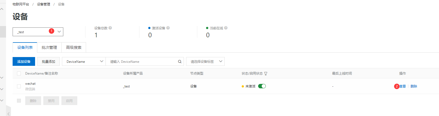Screen dimensions: 439x116
Task: Open the 状态/启用状态 column filter icon
Action: (266, 73)
